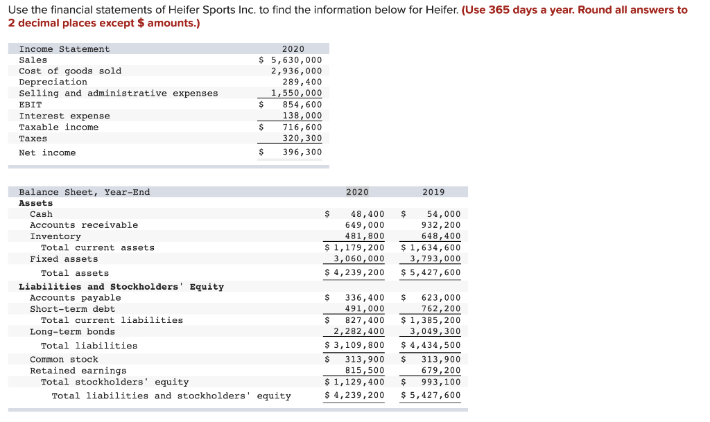Select 2019 Total current assets $ 1,634,600

click(x=430, y=247)
